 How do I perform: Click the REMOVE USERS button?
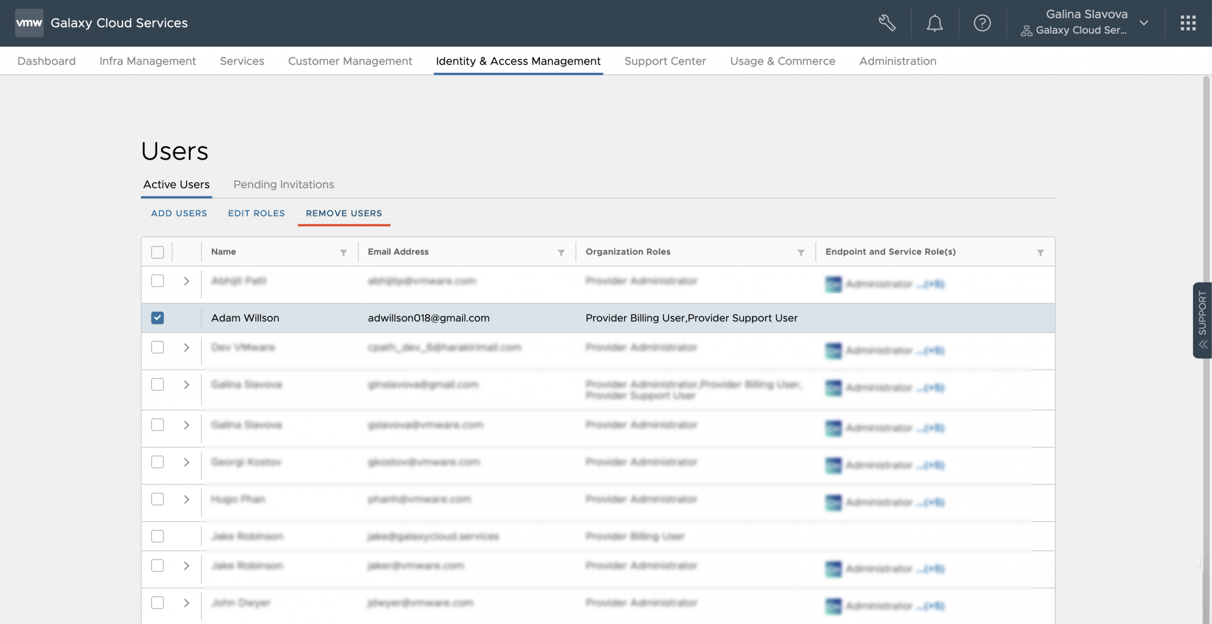tap(344, 213)
